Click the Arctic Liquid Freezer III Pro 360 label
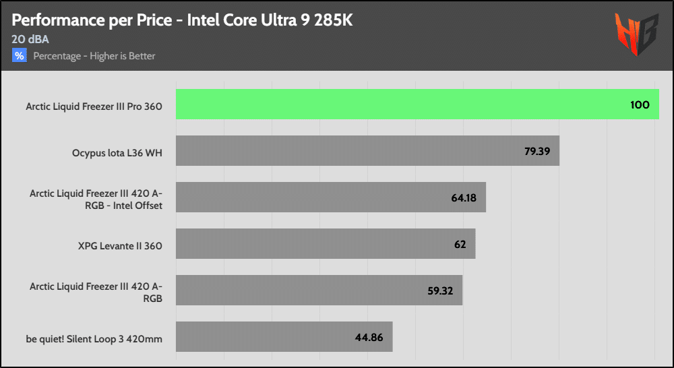Image resolution: width=674 pixels, height=368 pixels. 94,106
